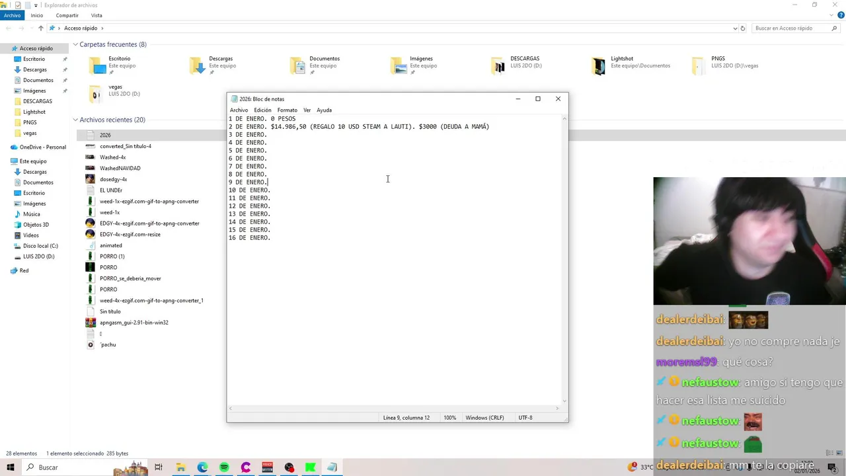Image resolution: width=846 pixels, height=476 pixels.
Task: Open Notepad Archivo menu
Action: click(x=239, y=110)
